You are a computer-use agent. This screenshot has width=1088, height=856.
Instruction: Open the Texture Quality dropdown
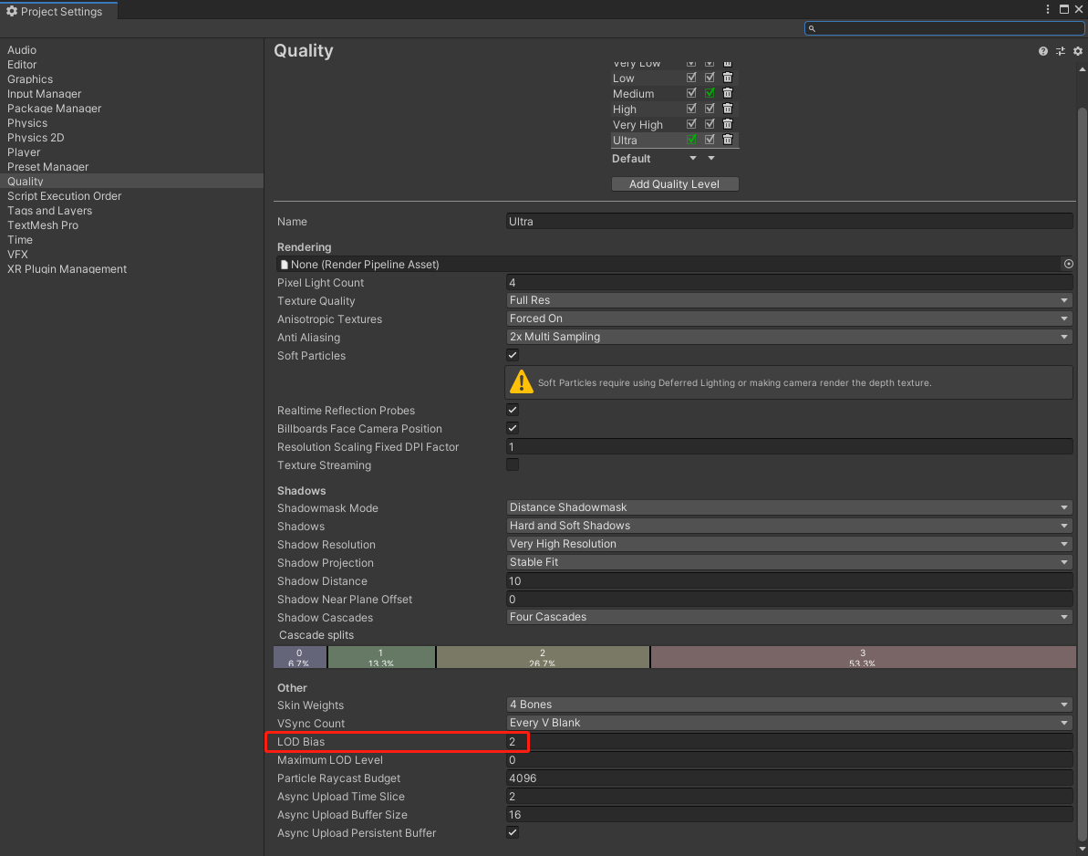[790, 300]
